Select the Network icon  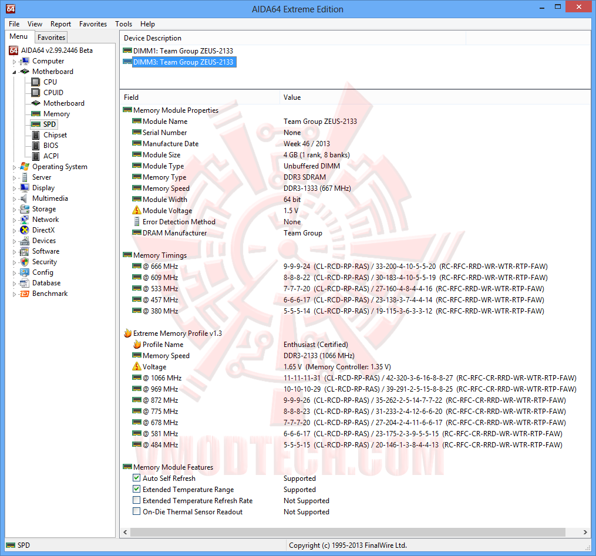coord(25,219)
